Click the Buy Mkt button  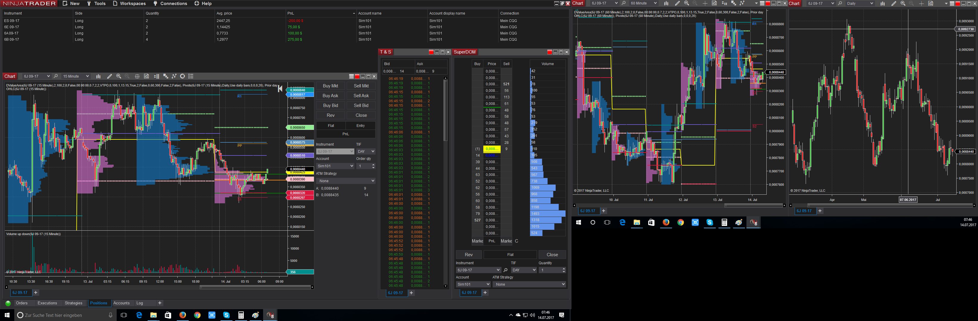pos(330,86)
